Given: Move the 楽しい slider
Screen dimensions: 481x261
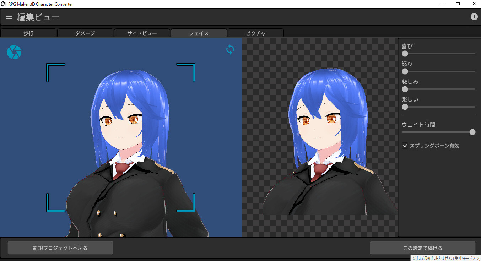Looking at the screenshot, I should pyautogui.click(x=405, y=107).
